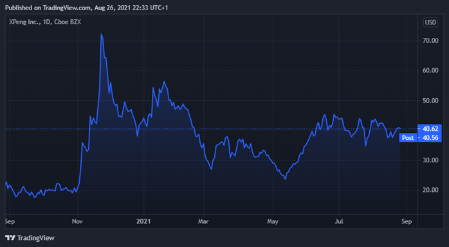
Task: Select the 2021 date axis marker
Action: pos(143,221)
